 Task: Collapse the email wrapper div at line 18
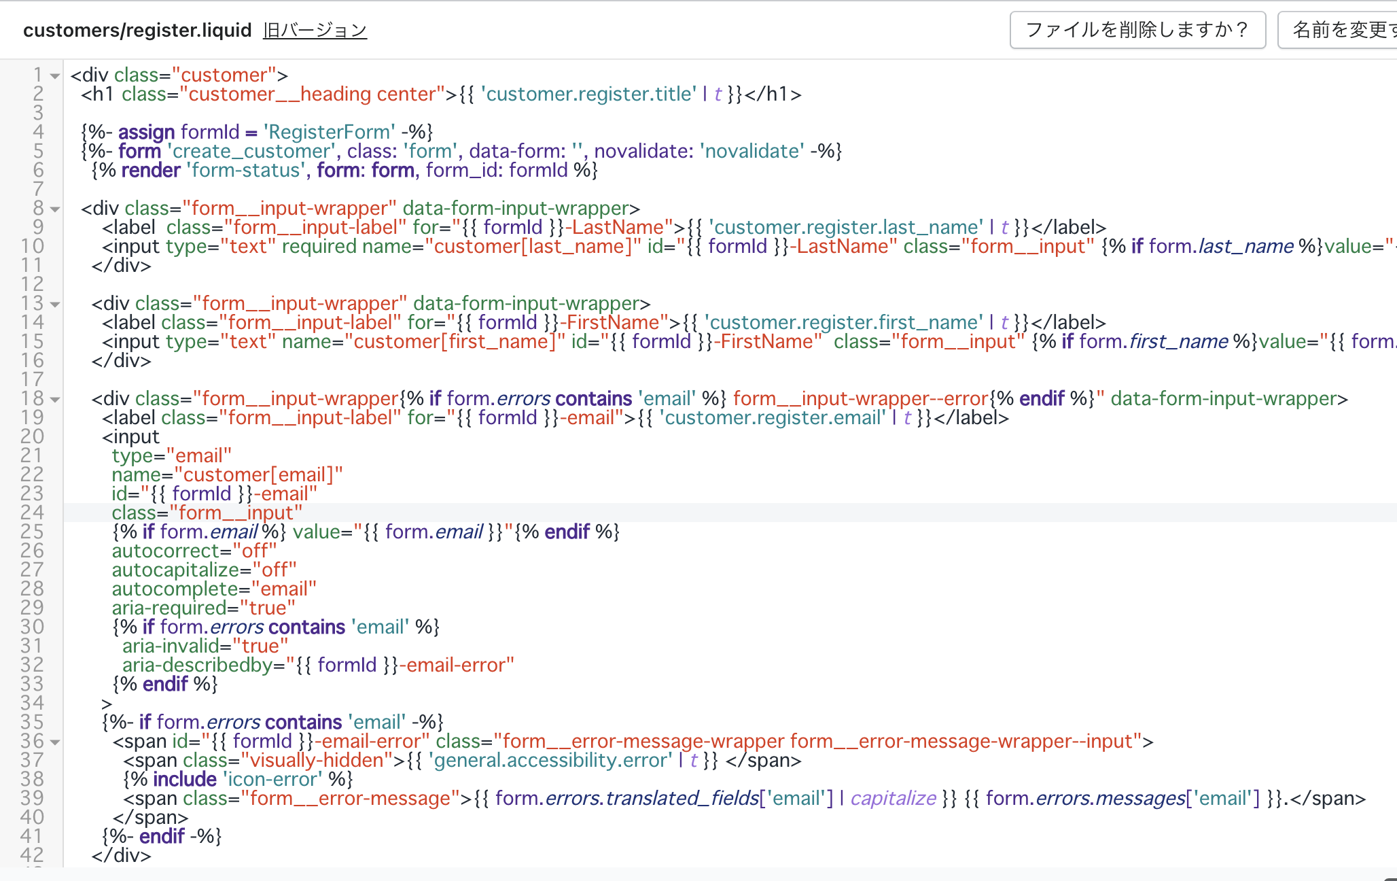[56, 399]
